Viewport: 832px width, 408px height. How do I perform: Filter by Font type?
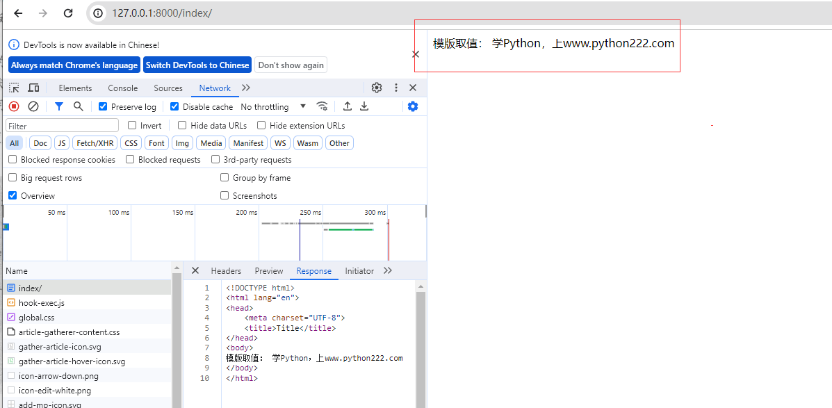pos(156,143)
